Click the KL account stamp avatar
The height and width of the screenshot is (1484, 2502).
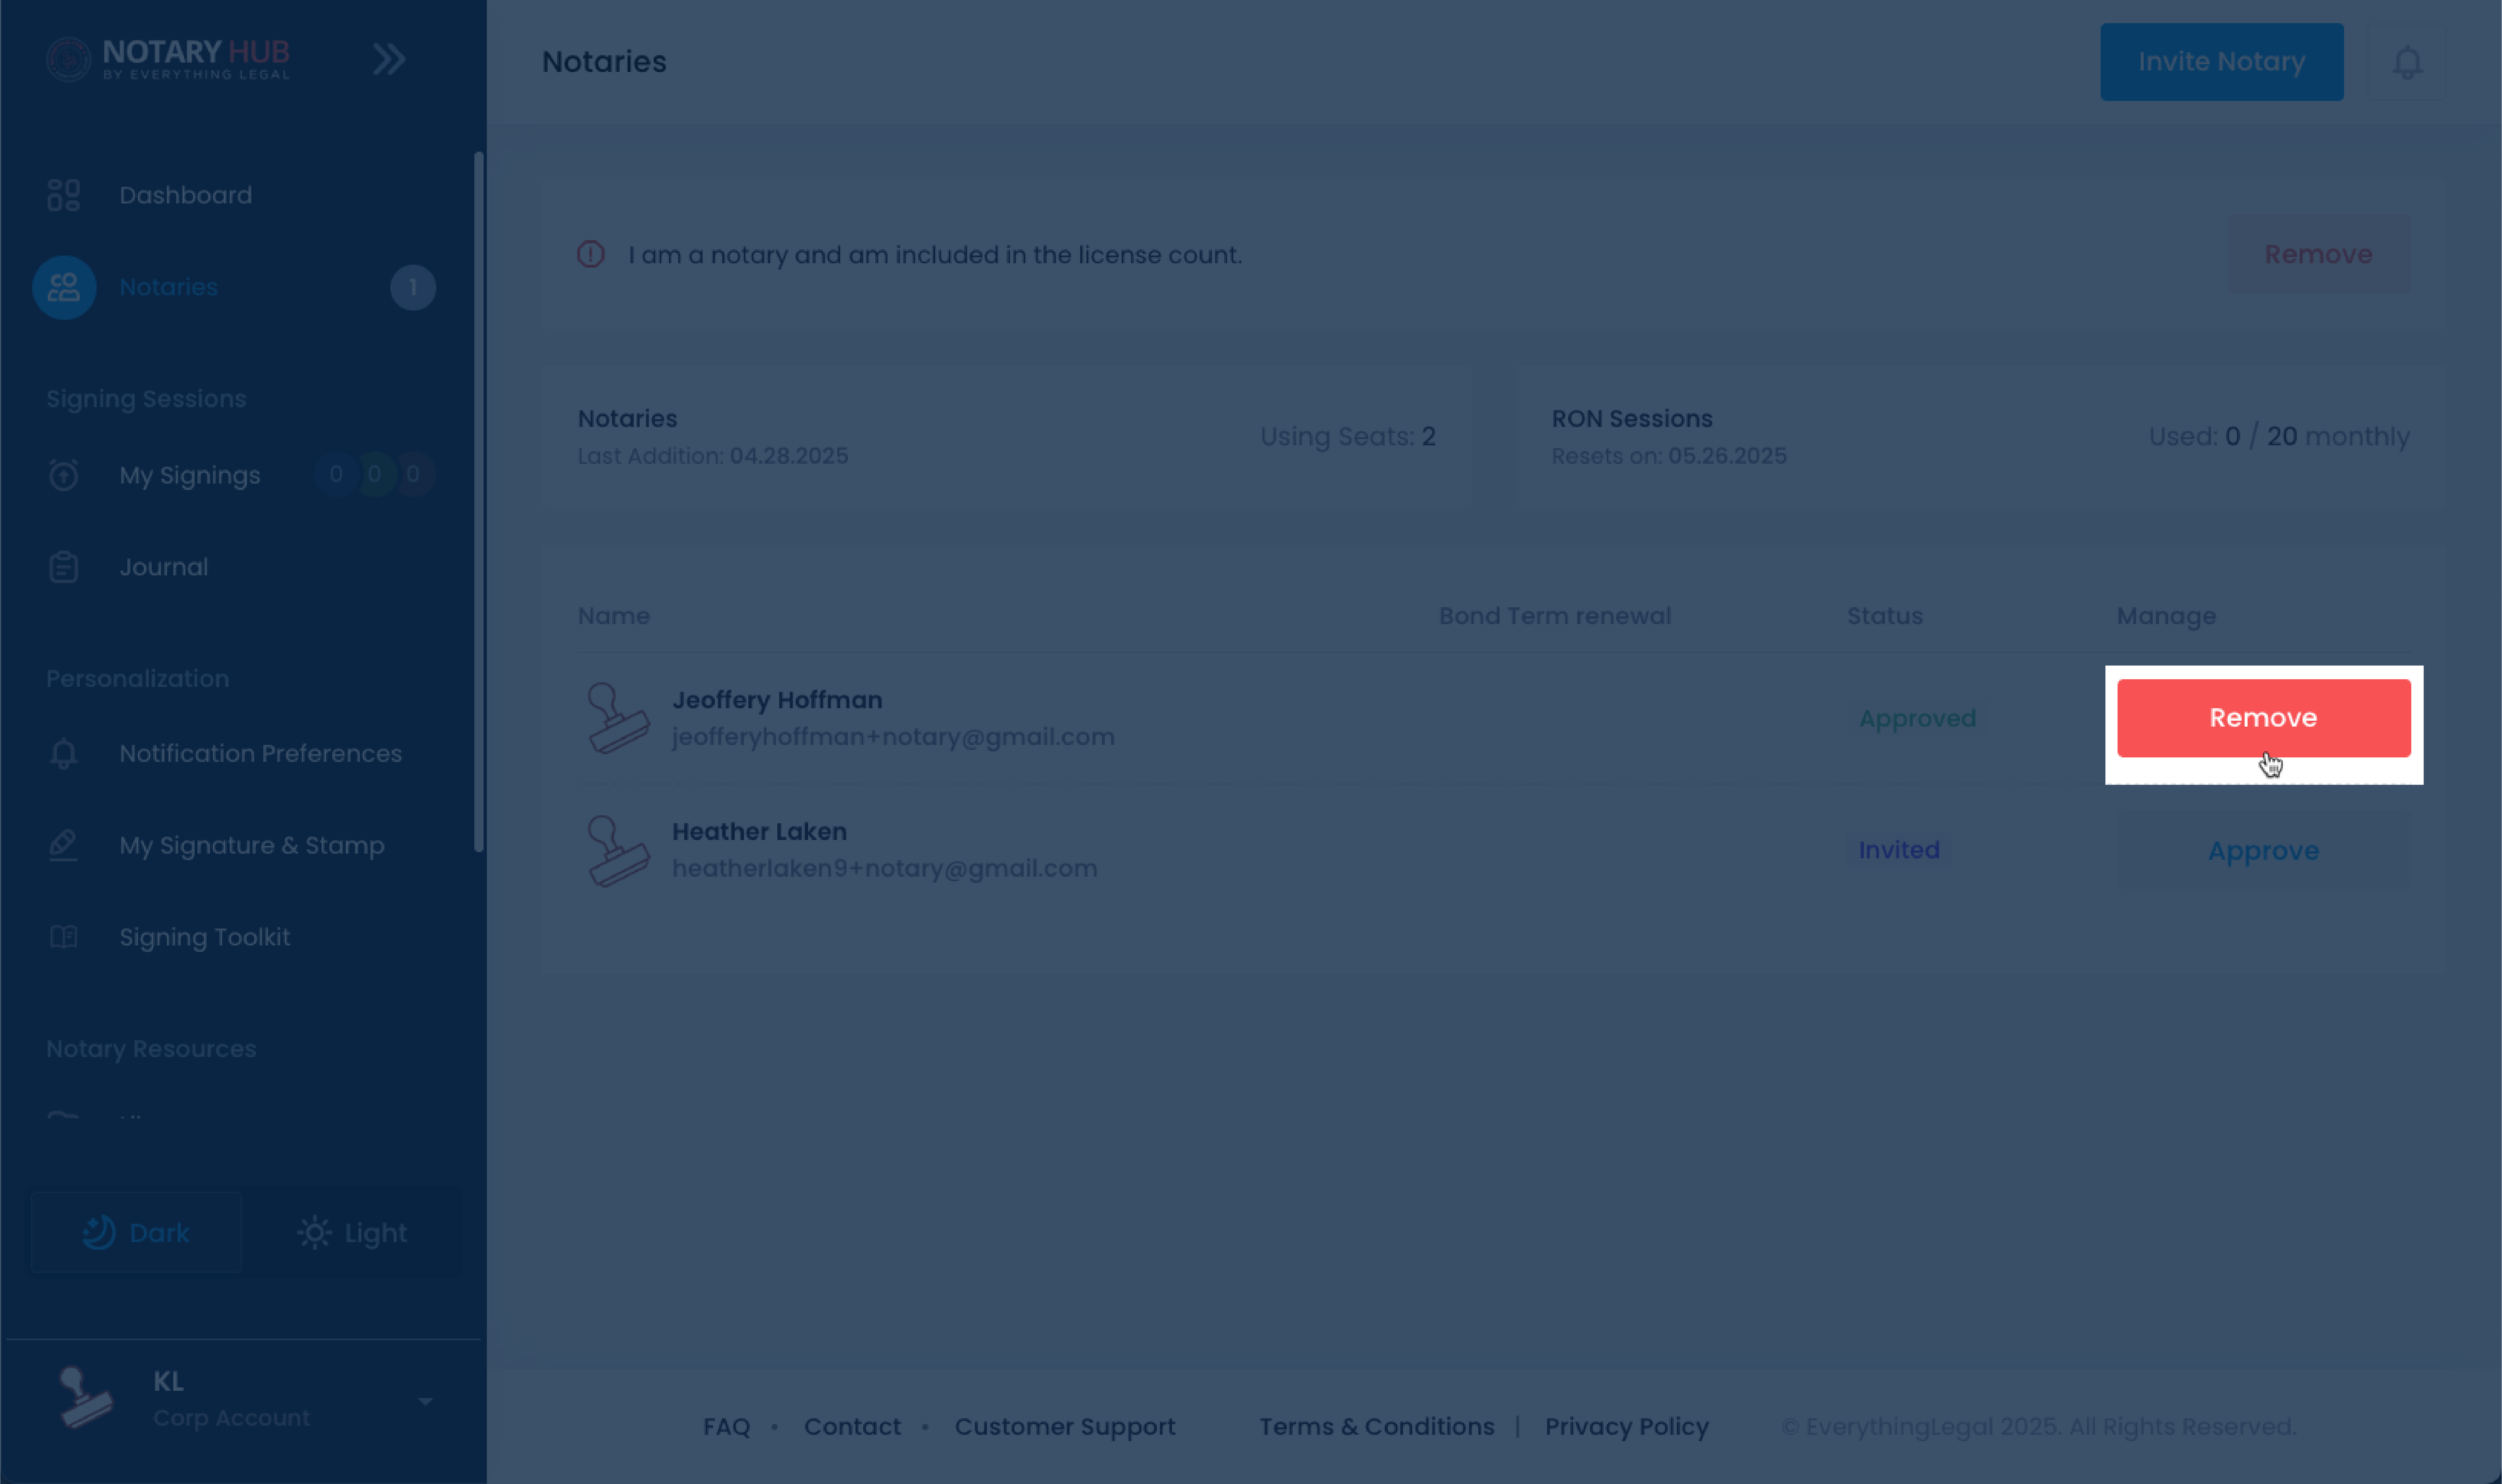(86, 1398)
